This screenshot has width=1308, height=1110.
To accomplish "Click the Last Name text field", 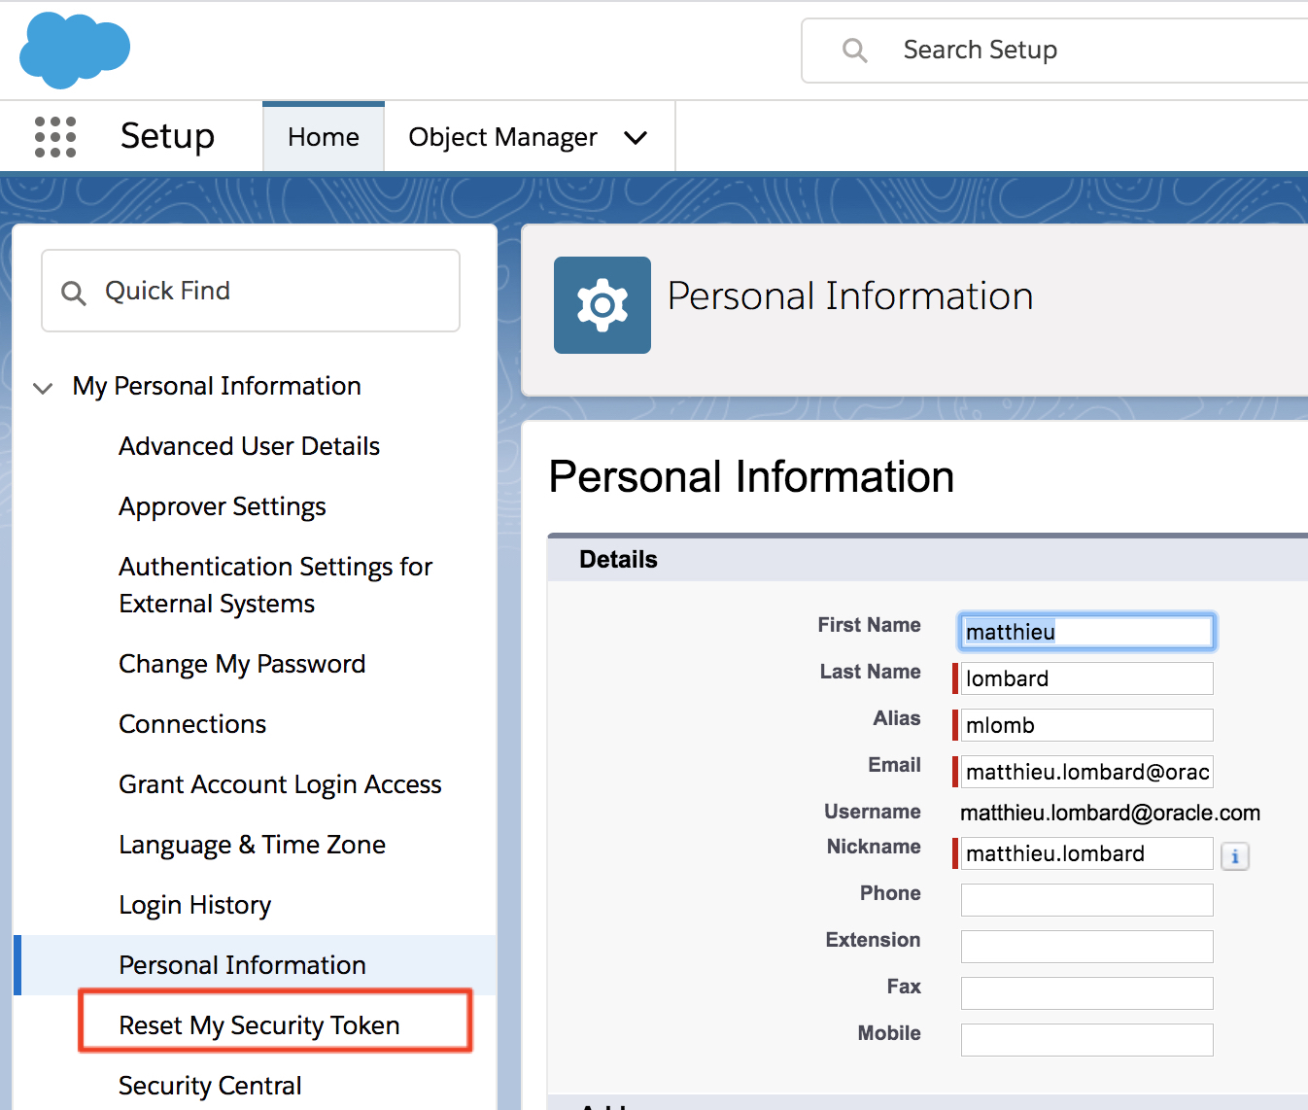I will (x=1086, y=678).
